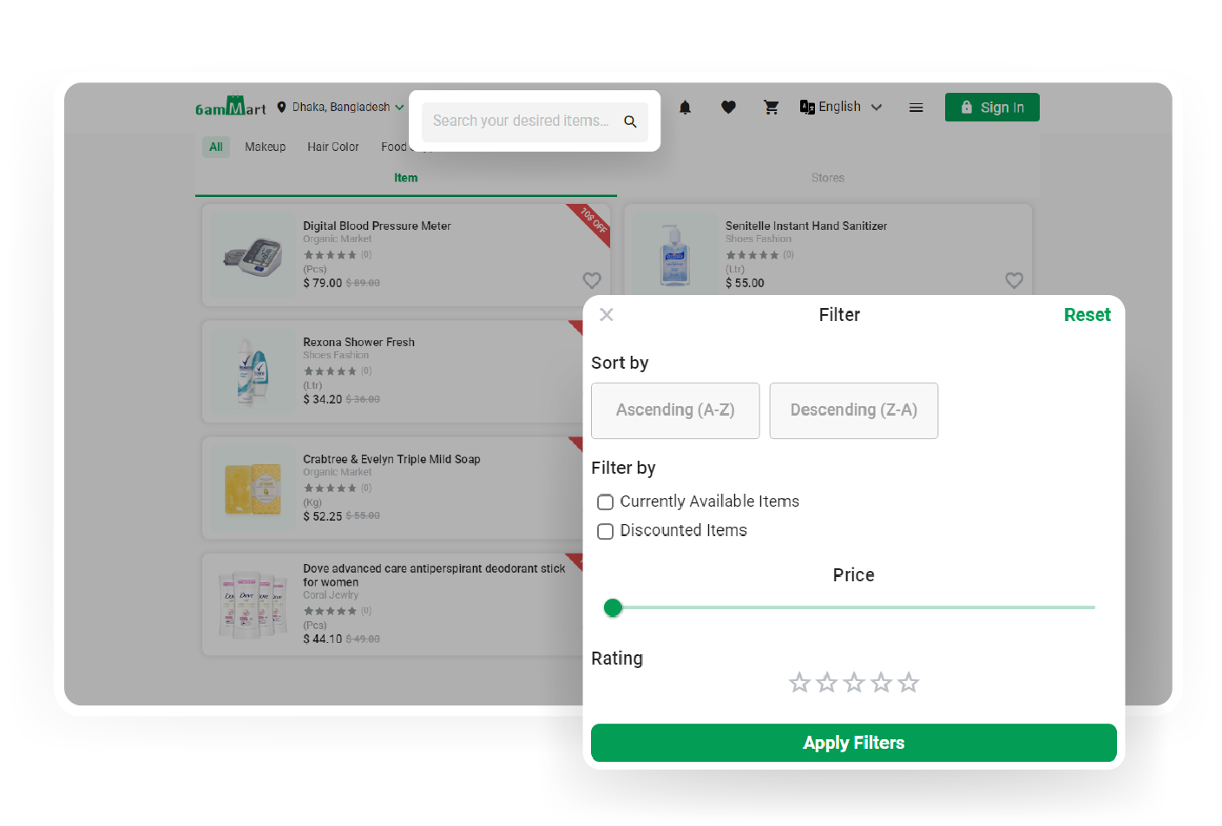
Task: Check the Currently Available Items box
Action: (x=606, y=502)
